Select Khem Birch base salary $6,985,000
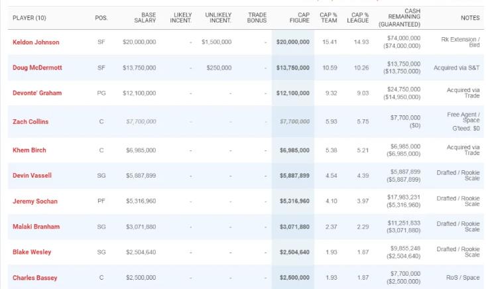The width and height of the screenshot is (486, 289). [141, 150]
